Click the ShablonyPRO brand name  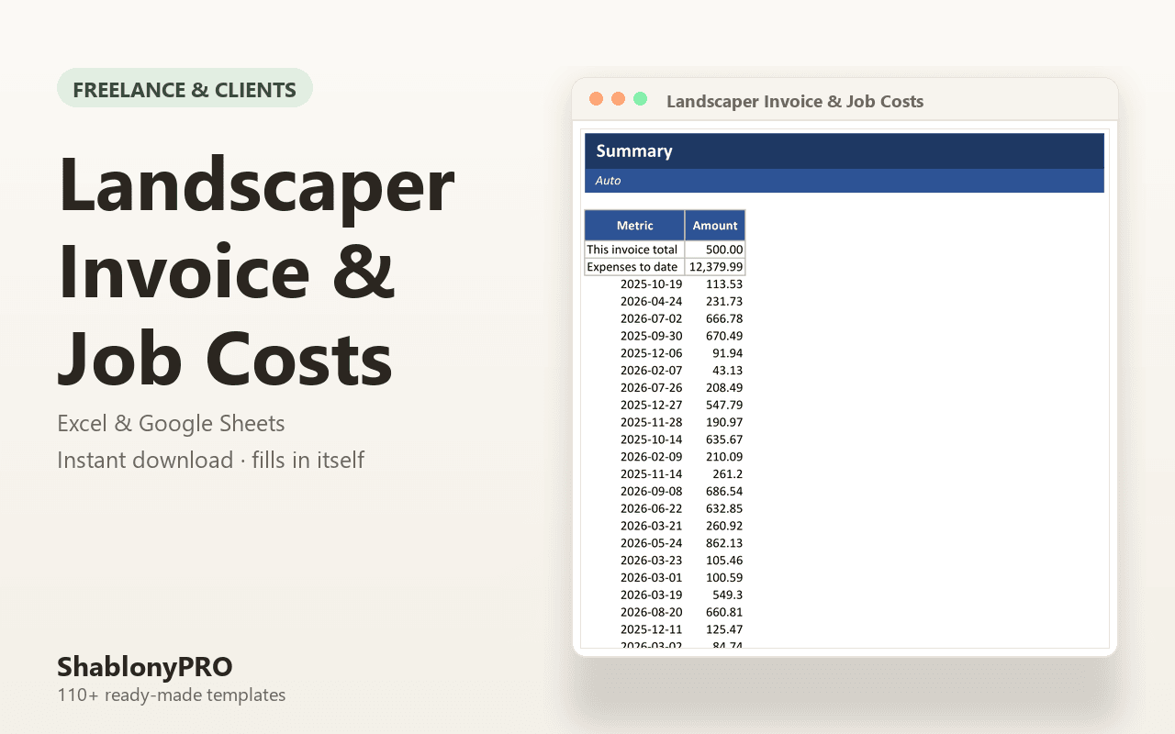tap(145, 666)
